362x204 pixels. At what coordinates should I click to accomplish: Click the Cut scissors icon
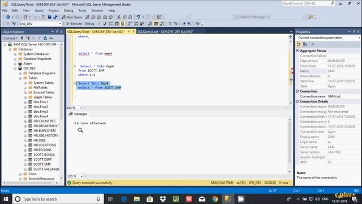pos(119,17)
